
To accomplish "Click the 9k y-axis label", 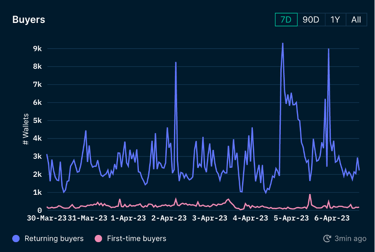I will (37, 49).
